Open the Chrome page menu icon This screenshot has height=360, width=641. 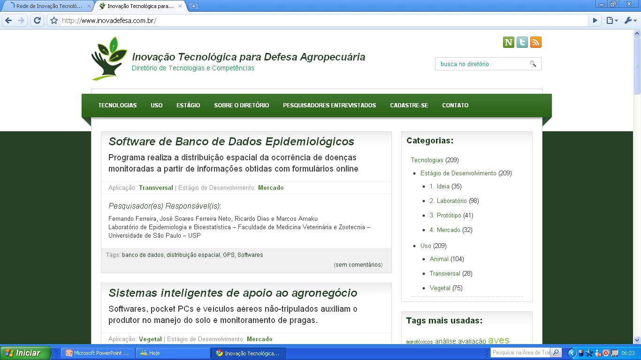point(611,21)
